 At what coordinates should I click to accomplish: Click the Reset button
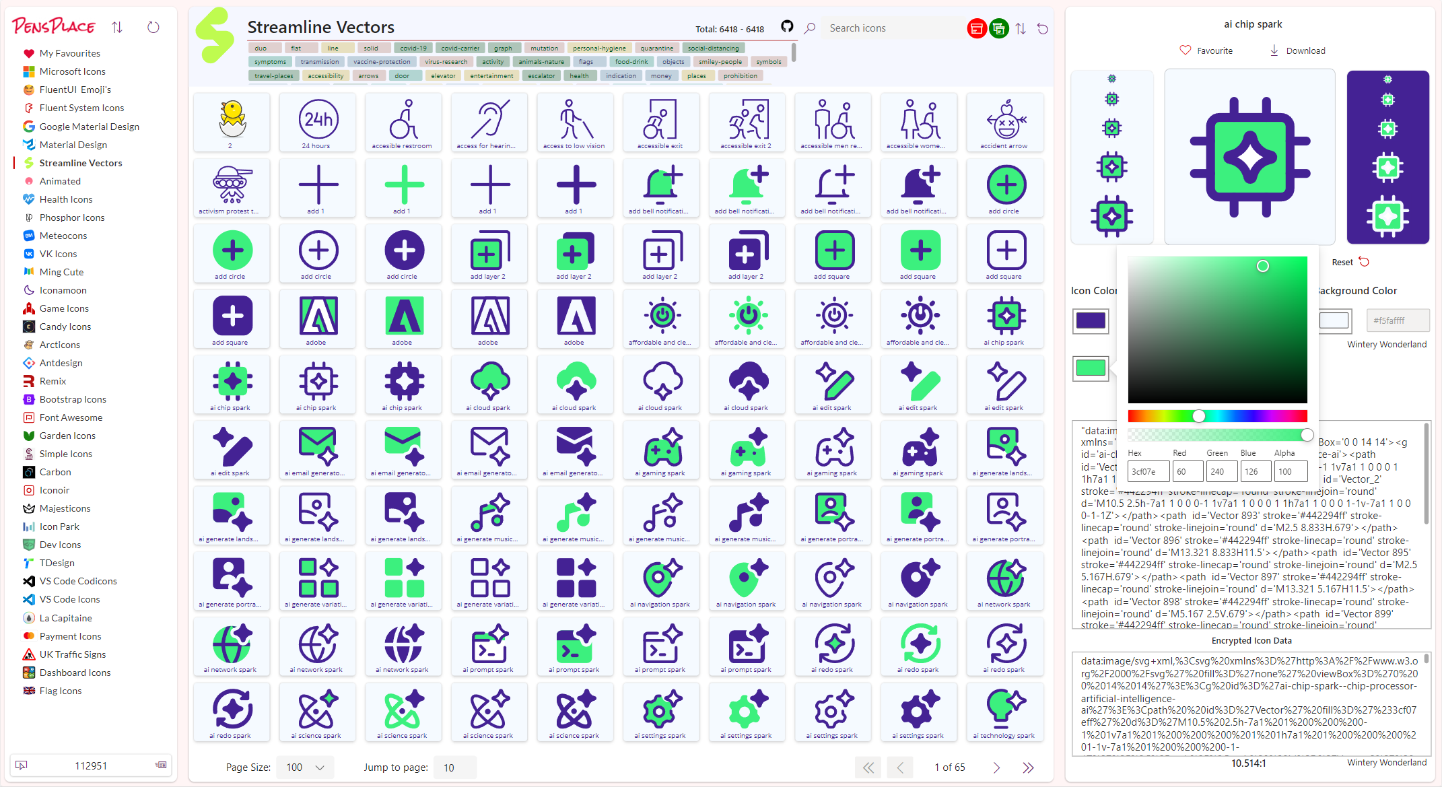(1350, 262)
